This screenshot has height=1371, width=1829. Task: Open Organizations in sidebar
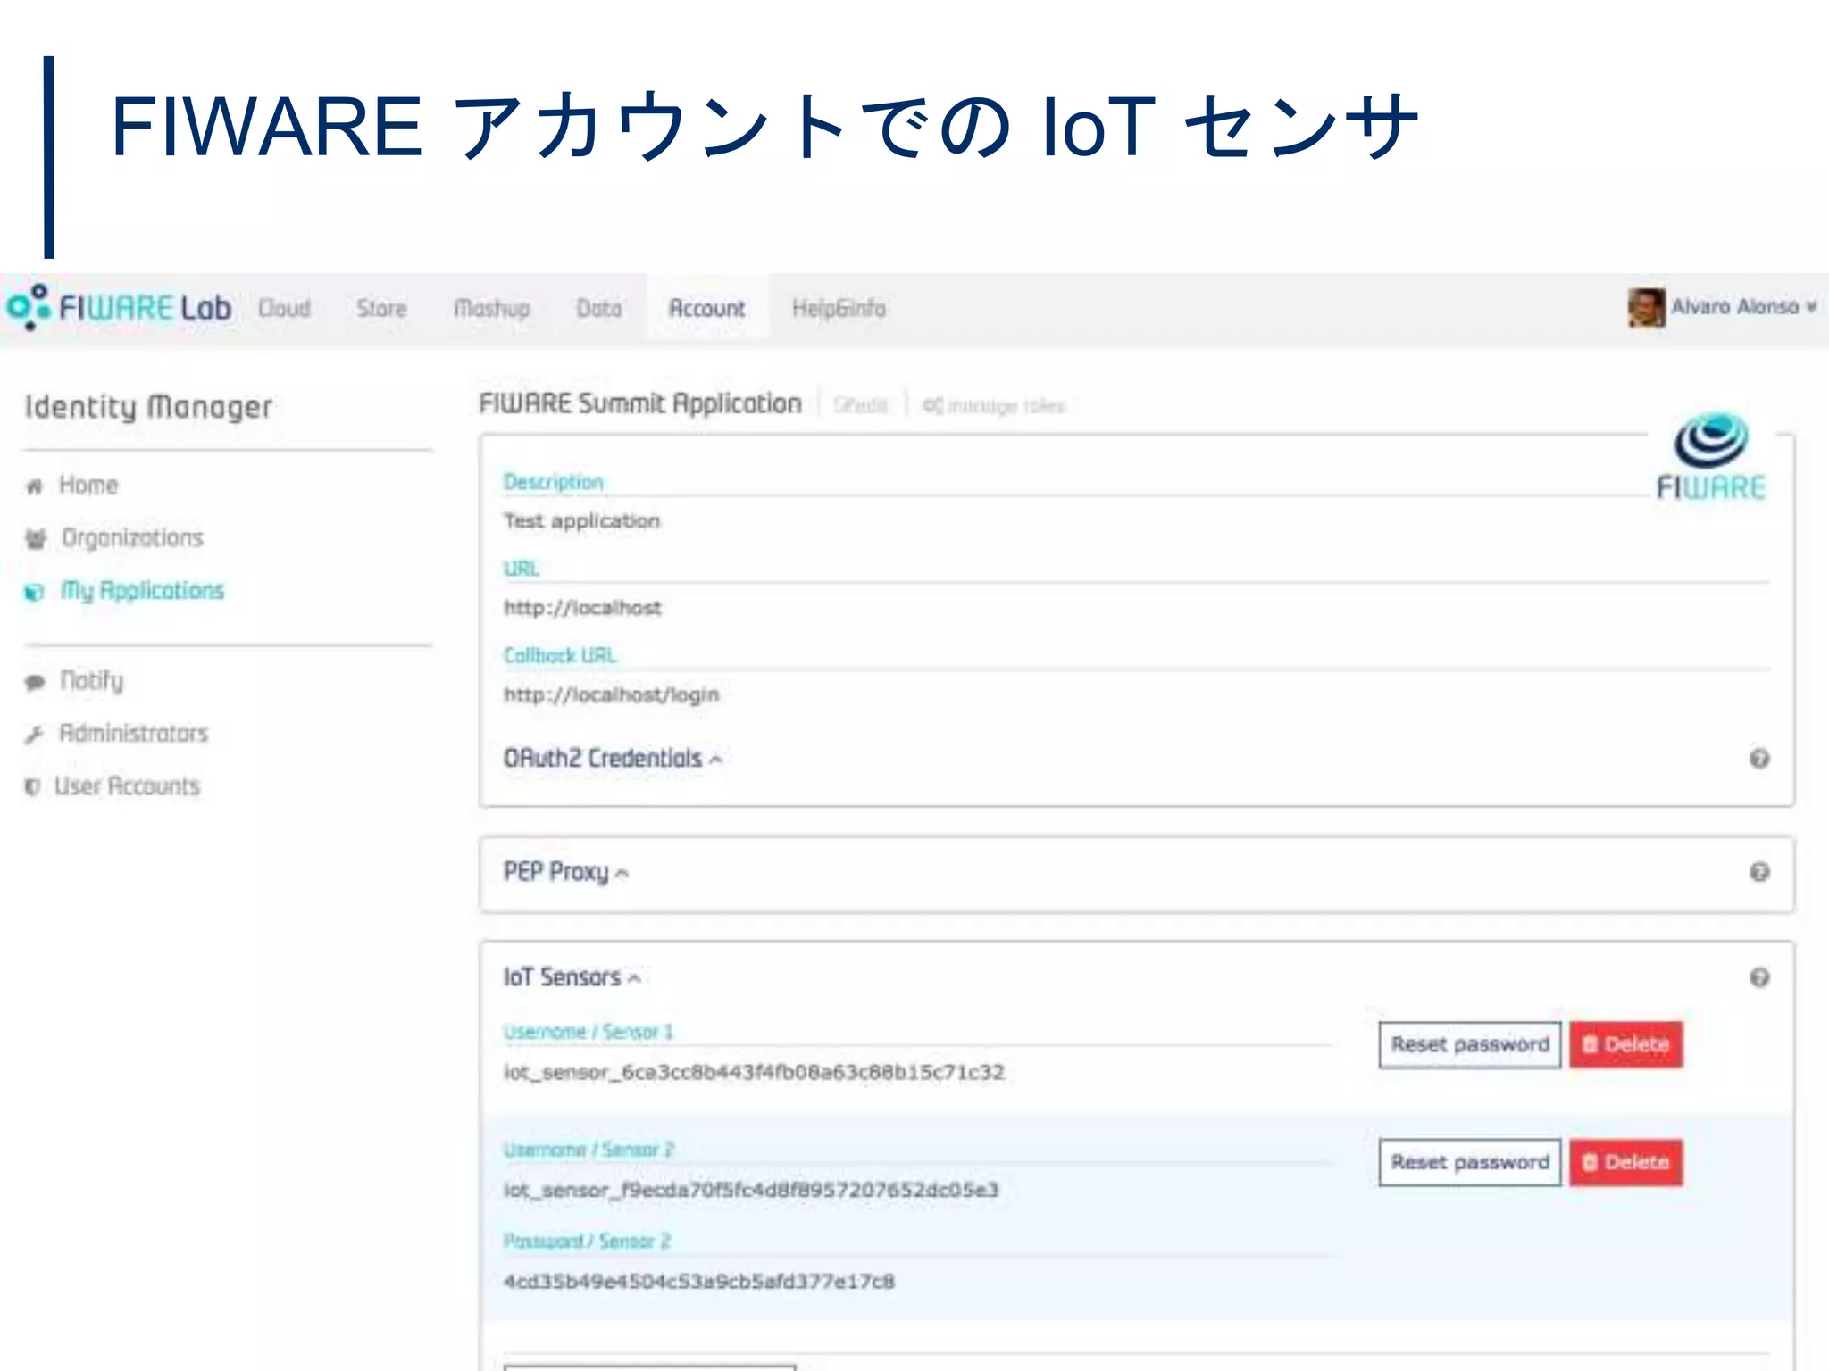tap(132, 538)
